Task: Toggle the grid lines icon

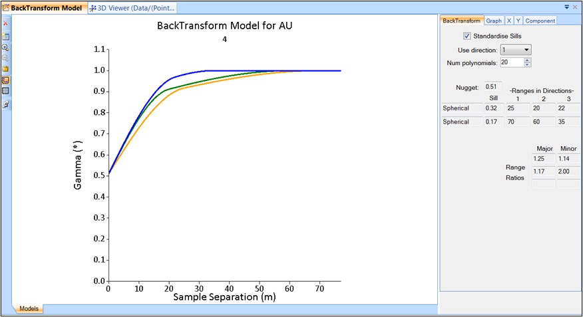Action: coord(5,91)
